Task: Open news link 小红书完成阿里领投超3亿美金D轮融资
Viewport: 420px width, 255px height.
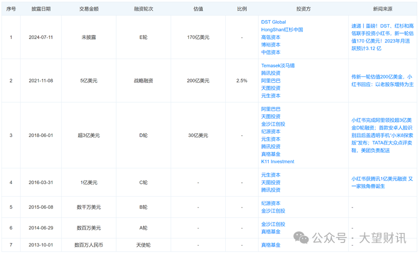Action: pyautogui.click(x=382, y=135)
